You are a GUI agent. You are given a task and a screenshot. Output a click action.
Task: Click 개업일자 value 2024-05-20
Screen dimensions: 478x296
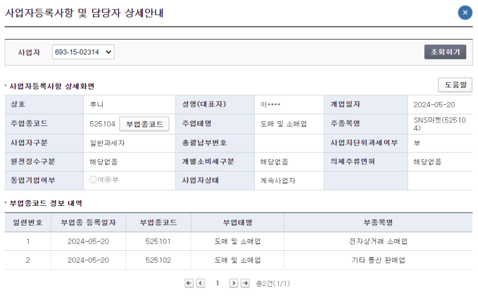(434, 105)
